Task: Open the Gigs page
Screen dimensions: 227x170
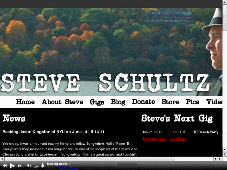Action: [x=97, y=102]
